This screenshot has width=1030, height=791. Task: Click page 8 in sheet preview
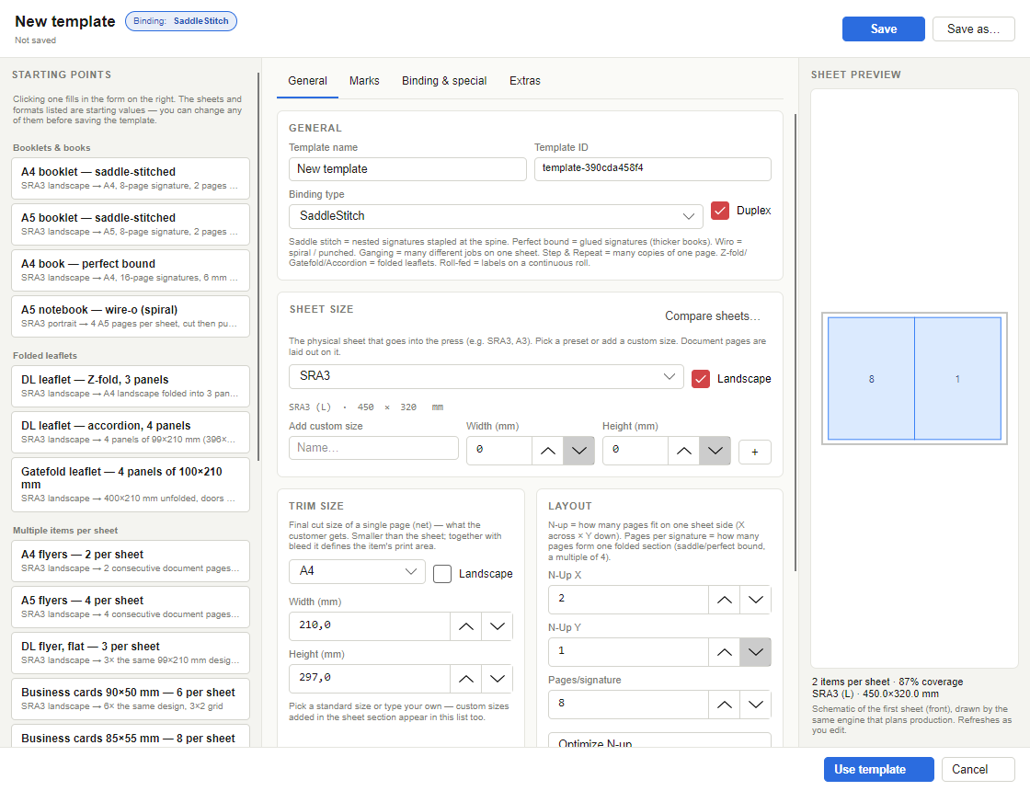[871, 379]
